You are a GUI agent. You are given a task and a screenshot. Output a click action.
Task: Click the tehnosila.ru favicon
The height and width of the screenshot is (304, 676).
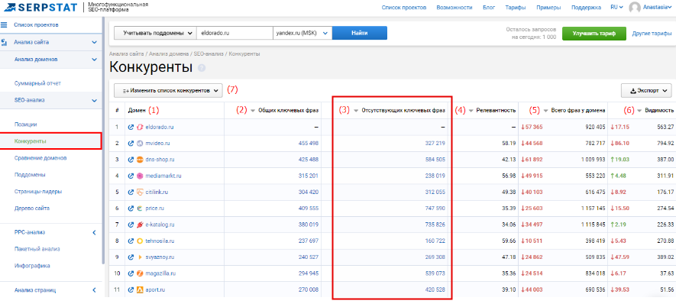click(x=140, y=241)
